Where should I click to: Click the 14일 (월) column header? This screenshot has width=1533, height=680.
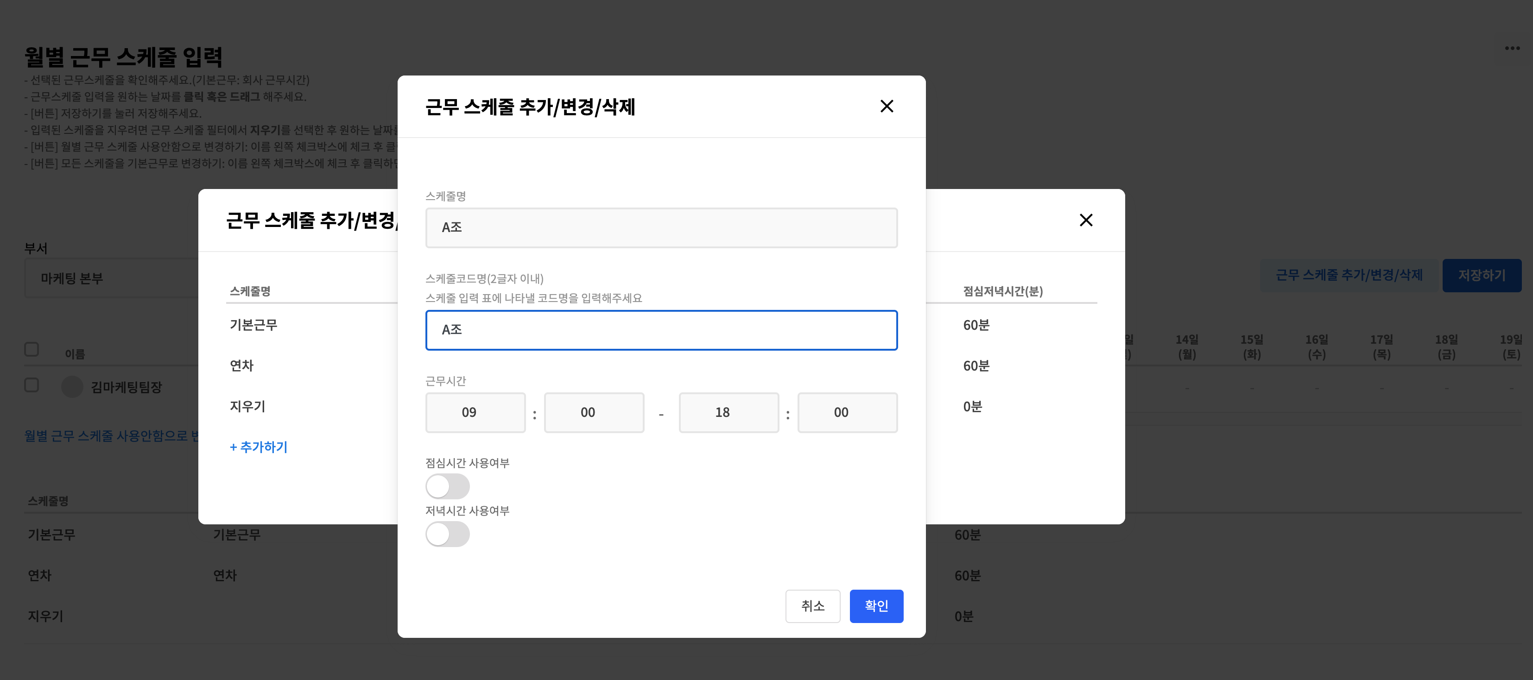point(1187,347)
